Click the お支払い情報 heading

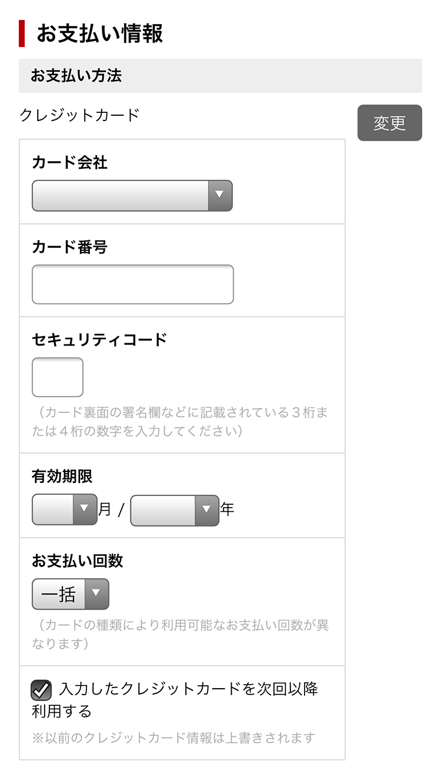[x=99, y=33]
